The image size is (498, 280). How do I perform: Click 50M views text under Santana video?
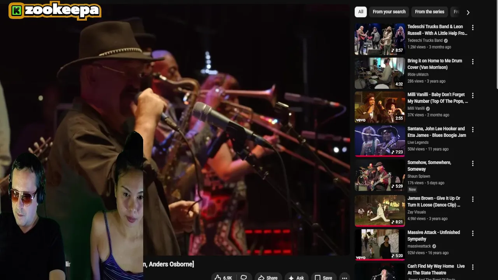(416, 149)
